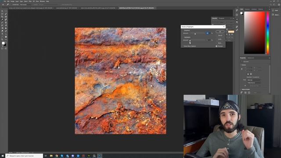Switch to the Gradients tab

(254, 9)
